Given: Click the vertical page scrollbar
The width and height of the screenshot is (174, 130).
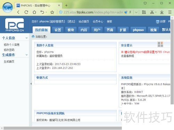Looking at the screenshot, I should [172, 62].
